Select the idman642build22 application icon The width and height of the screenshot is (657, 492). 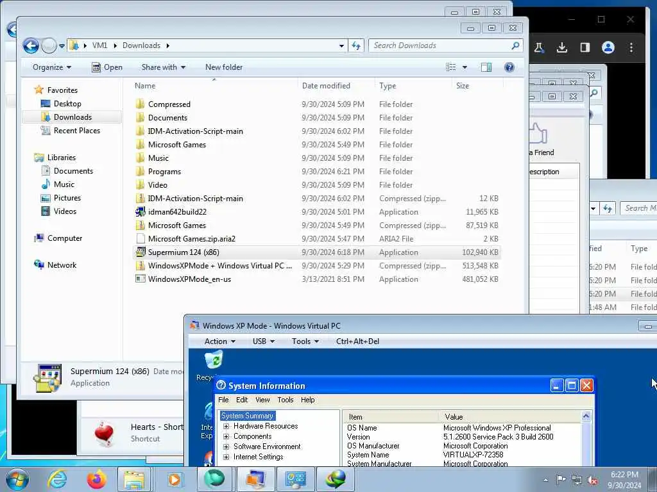click(141, 211)
